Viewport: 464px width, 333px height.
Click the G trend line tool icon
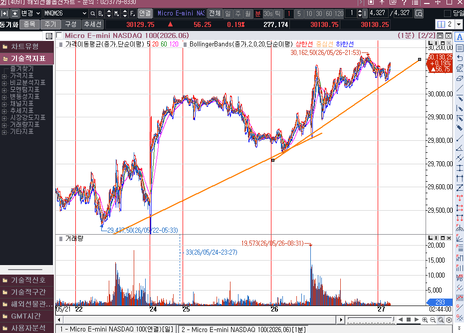tap(460, 308)
